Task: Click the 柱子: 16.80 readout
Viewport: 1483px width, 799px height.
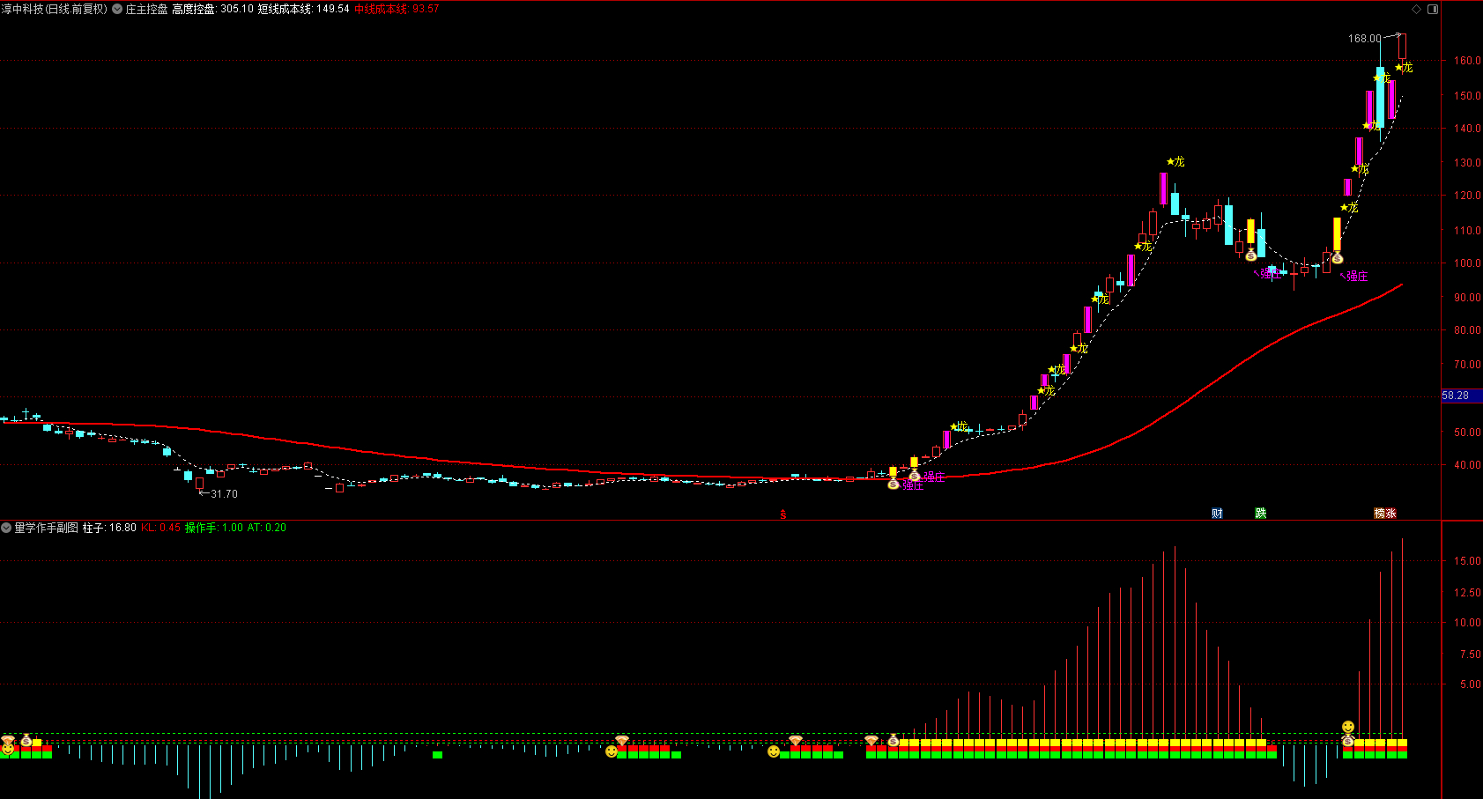Action: pos(109,528)
